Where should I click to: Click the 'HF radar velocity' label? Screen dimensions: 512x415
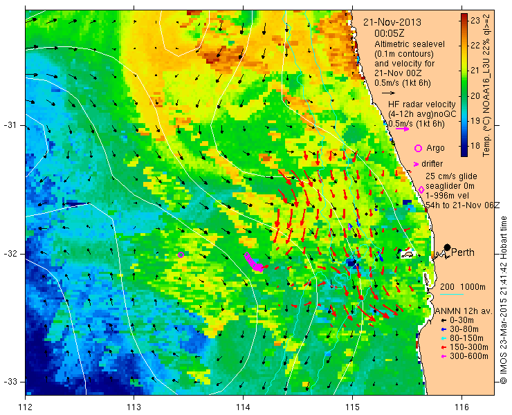[x=421, y=104]
